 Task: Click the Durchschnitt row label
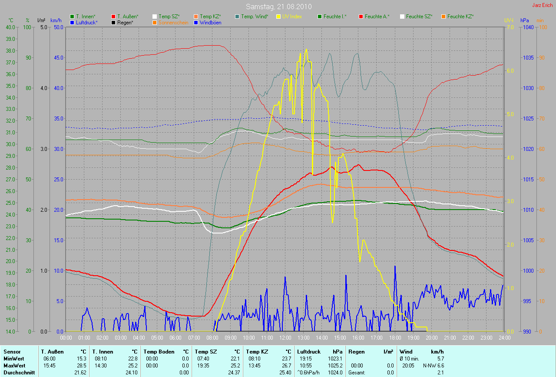(x=19, y=373)
